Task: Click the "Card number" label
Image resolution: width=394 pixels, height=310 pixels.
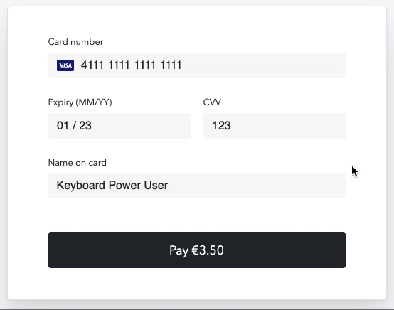Action: coord(75,42)
